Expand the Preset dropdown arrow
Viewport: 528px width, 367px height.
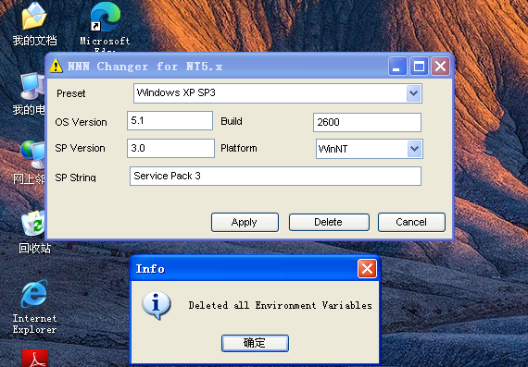point(413,93)
